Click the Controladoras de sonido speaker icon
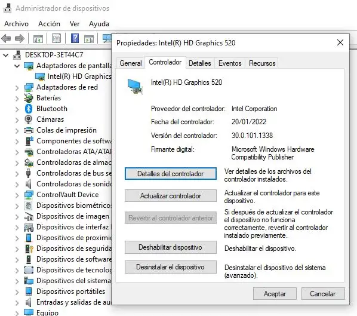The height and width of the screenshot is (316, 357). pyautogui.click(x=28, y=184)
